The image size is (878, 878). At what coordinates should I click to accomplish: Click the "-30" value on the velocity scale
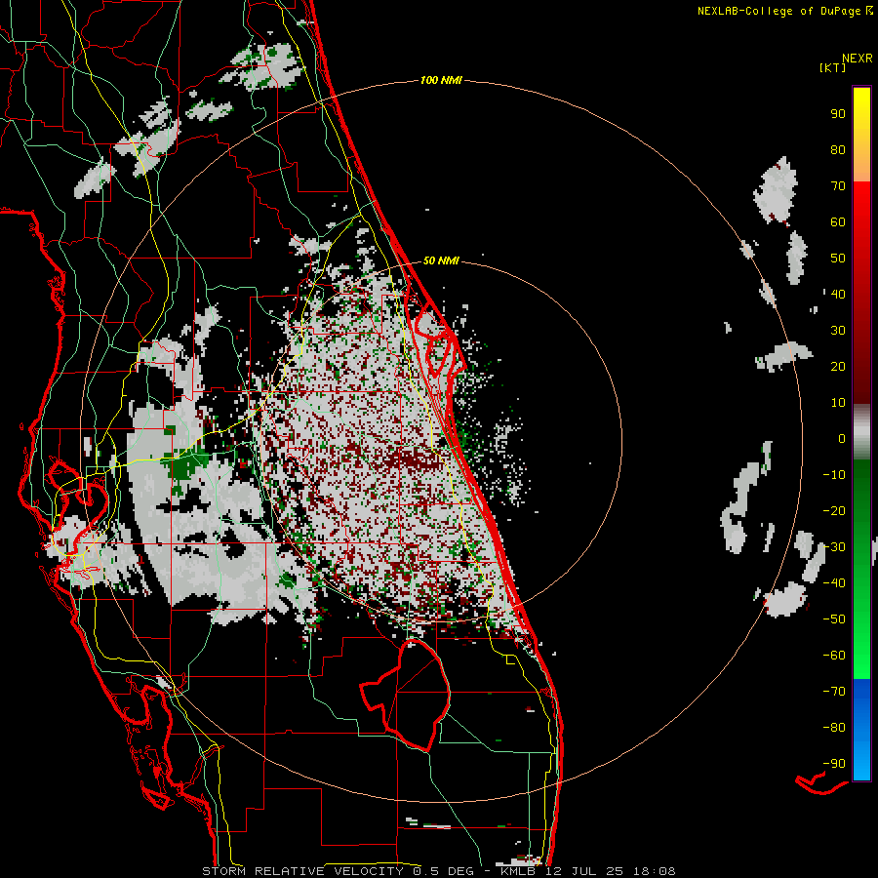(834, 547)
